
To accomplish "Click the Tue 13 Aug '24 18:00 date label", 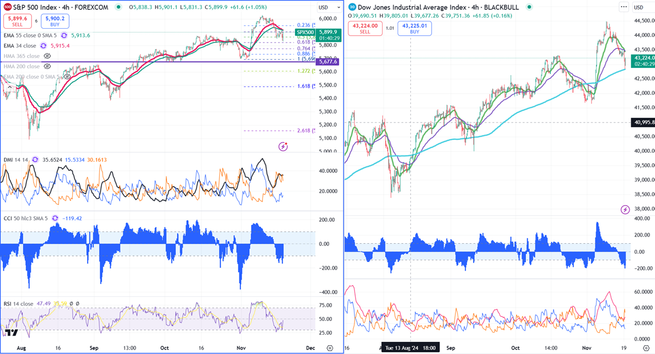I will tap(410, 348).
